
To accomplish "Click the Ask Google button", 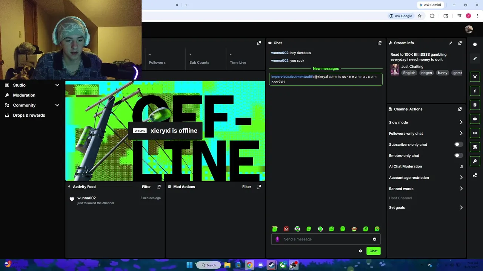I will 401,16.
